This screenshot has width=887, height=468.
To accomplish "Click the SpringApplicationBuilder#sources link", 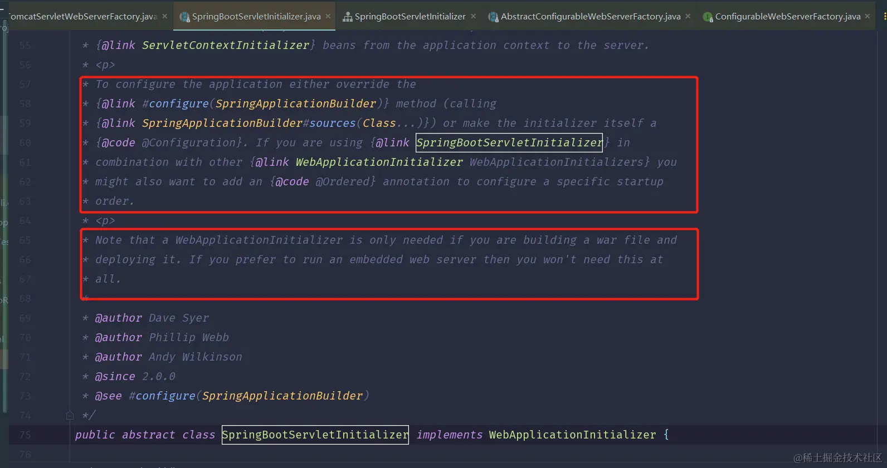I will pos(248,123).
